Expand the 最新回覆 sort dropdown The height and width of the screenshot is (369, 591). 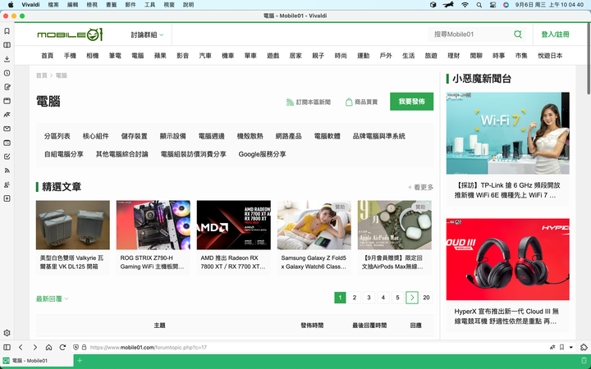click(52, 298)
